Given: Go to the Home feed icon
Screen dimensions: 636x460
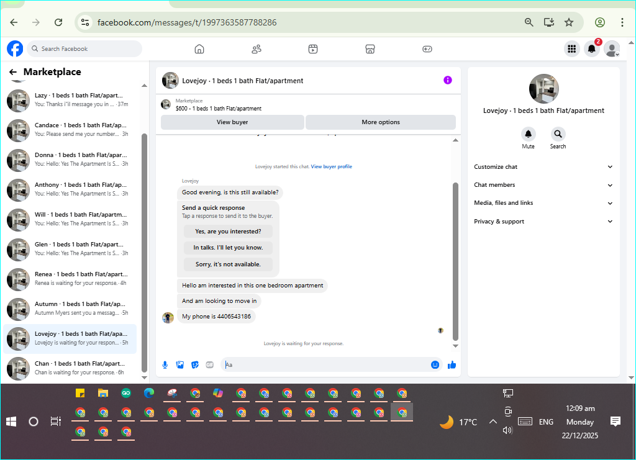Looking at the screenshot, I should pyautogui.click(x=199, y=49).
